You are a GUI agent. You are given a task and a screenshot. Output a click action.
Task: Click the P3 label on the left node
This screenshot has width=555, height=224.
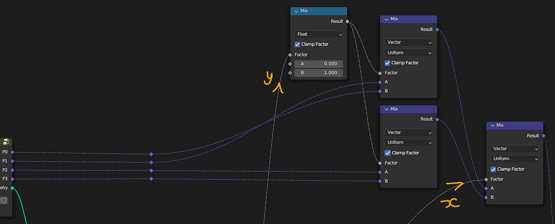[5, 179]
